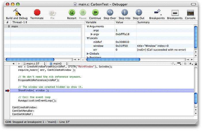202x131 pixels.
Task: Expand the Globals group
Action: coord(88,54)
